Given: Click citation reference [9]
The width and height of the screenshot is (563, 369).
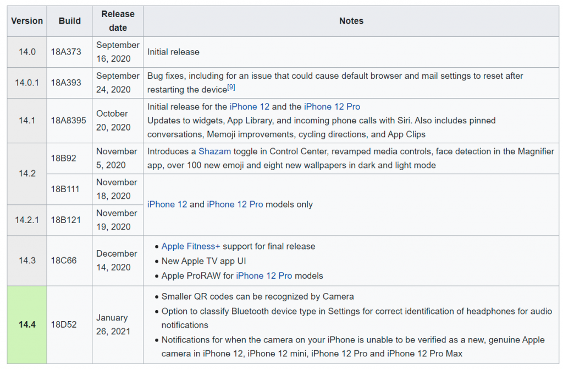Looking at the screenshot, I should point(231,88).
